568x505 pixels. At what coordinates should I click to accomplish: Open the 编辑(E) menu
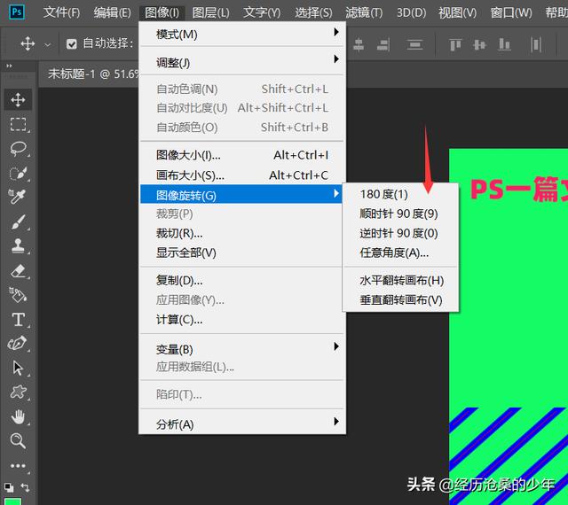click(113, 12)
